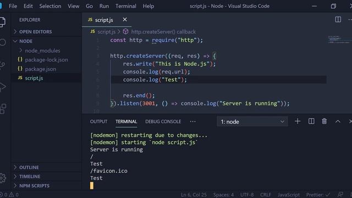Image resolution: width=352 pixels, height=198 pixels.
Task: Show more panel tabs via the ellipsis
Action: coord(193,122)
